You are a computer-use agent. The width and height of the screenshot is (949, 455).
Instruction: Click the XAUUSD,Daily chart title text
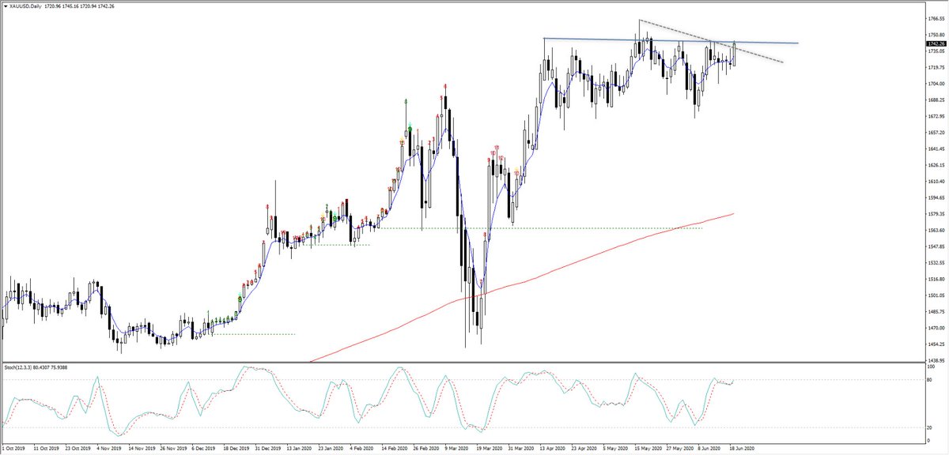pyautogui.click(x=26, y=7)
